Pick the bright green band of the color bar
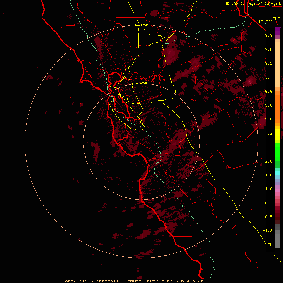Screen dimensions: 283x283 [x=278, y=152]
